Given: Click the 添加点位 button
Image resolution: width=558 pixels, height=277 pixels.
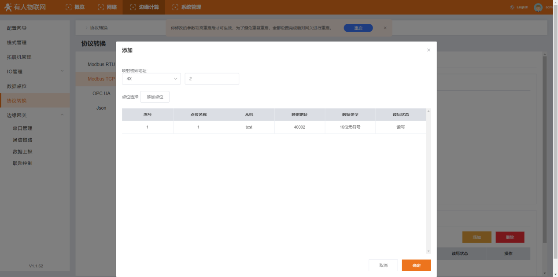Looking at the screenshot, I should point(155,97).
